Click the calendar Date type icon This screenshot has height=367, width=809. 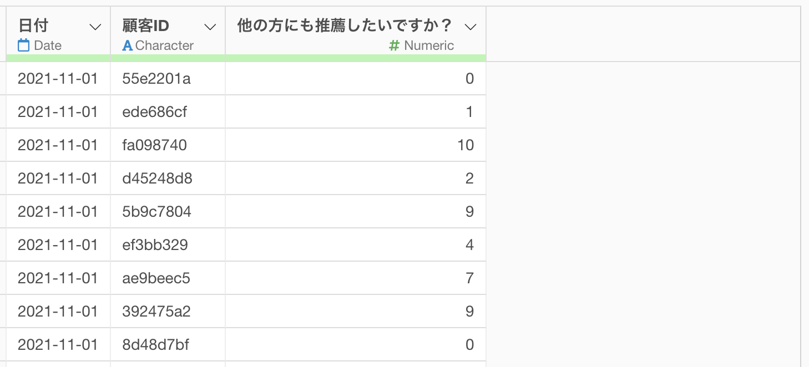[x=23, y=45]
